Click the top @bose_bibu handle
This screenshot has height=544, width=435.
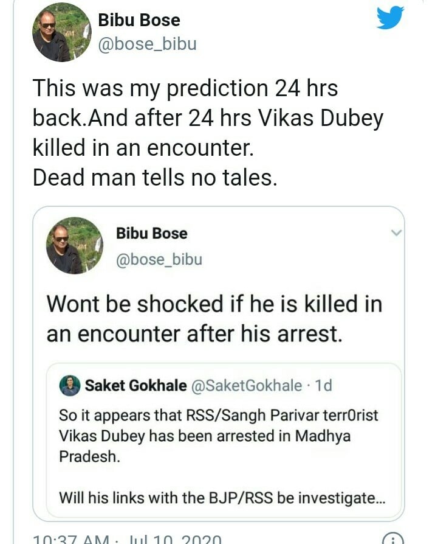tap(147, 44)
